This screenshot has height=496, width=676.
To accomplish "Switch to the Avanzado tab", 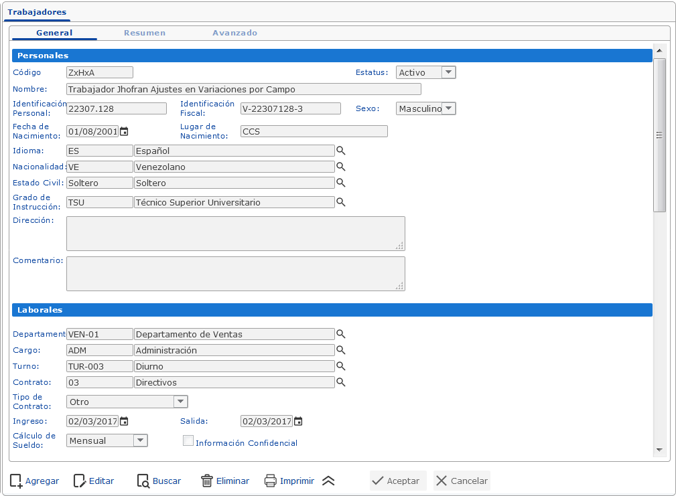I will [234, 33].
